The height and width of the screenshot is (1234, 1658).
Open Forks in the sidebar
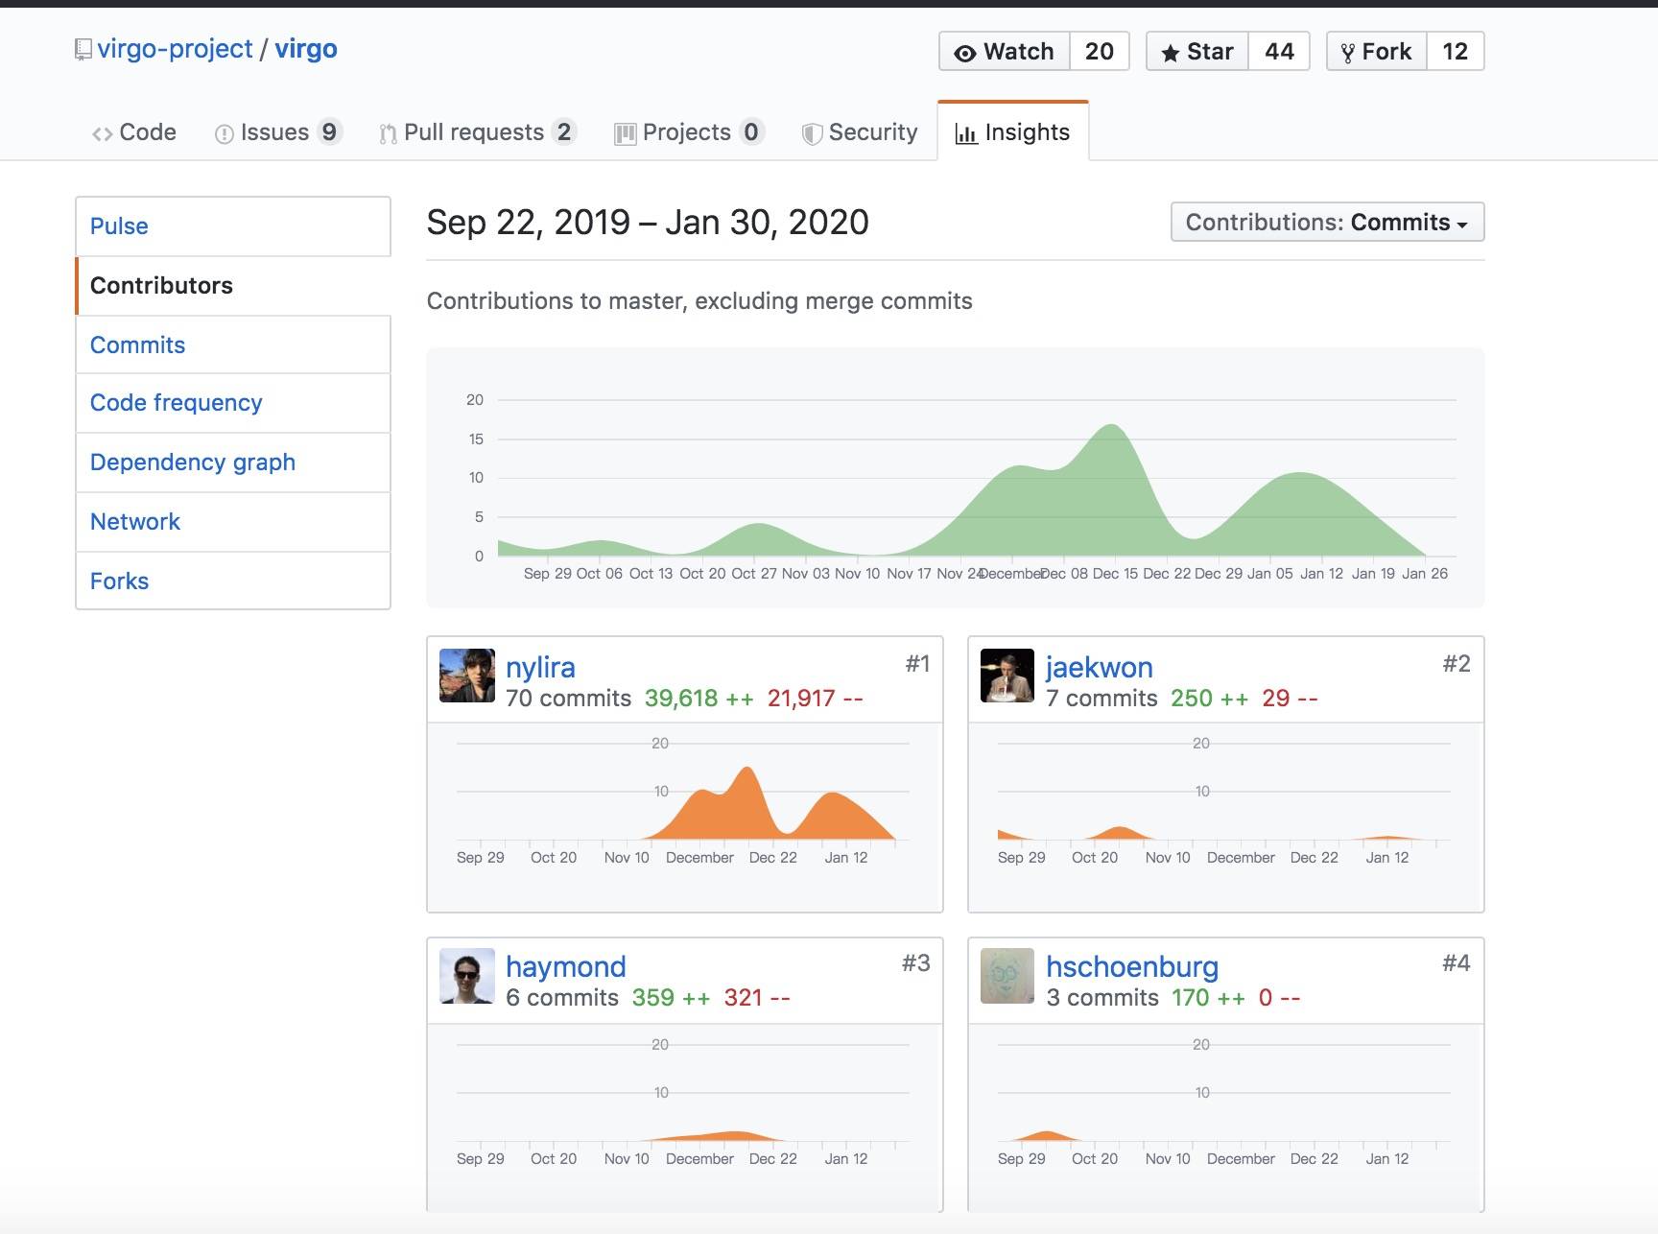pyautogui.click(x=233, y=581)
